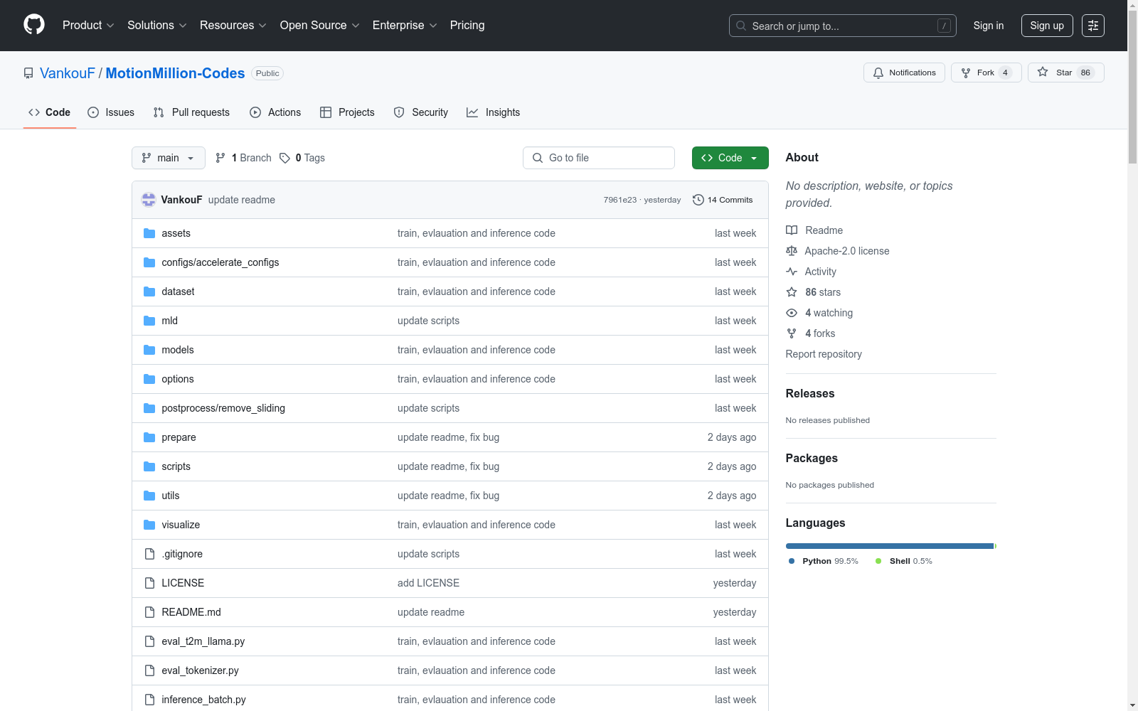Click the repository icon beside VankouF

(28, 73)
